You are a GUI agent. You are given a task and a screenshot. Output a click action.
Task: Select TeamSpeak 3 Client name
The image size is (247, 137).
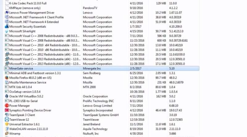(x=22, y=115)
